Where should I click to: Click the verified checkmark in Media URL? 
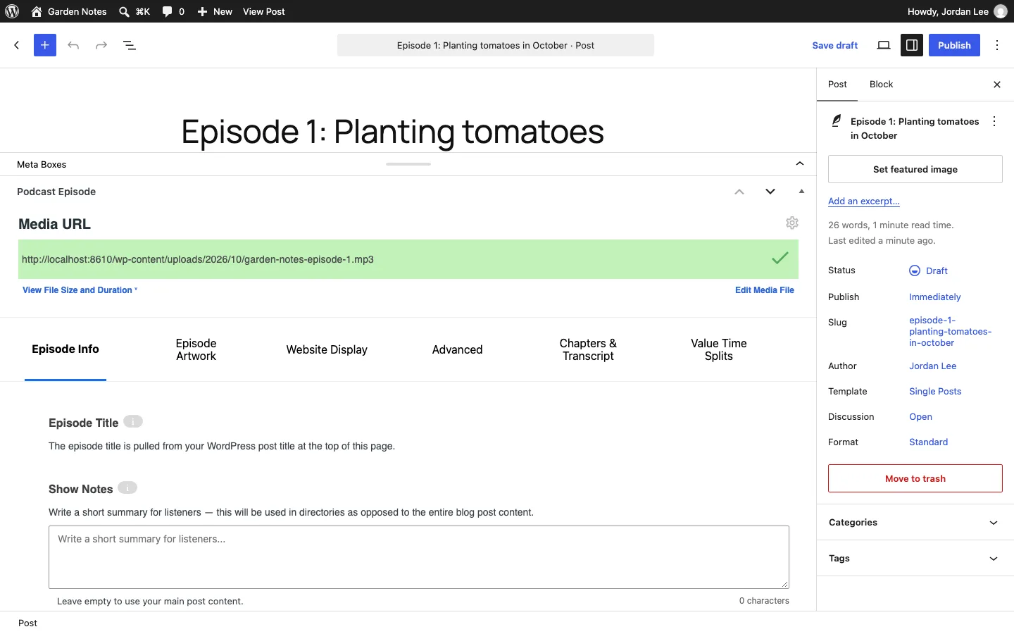tap(780, 259)
